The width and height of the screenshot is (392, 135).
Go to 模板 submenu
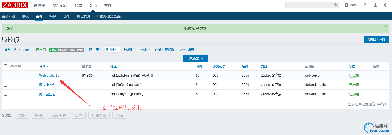point(25,16)
